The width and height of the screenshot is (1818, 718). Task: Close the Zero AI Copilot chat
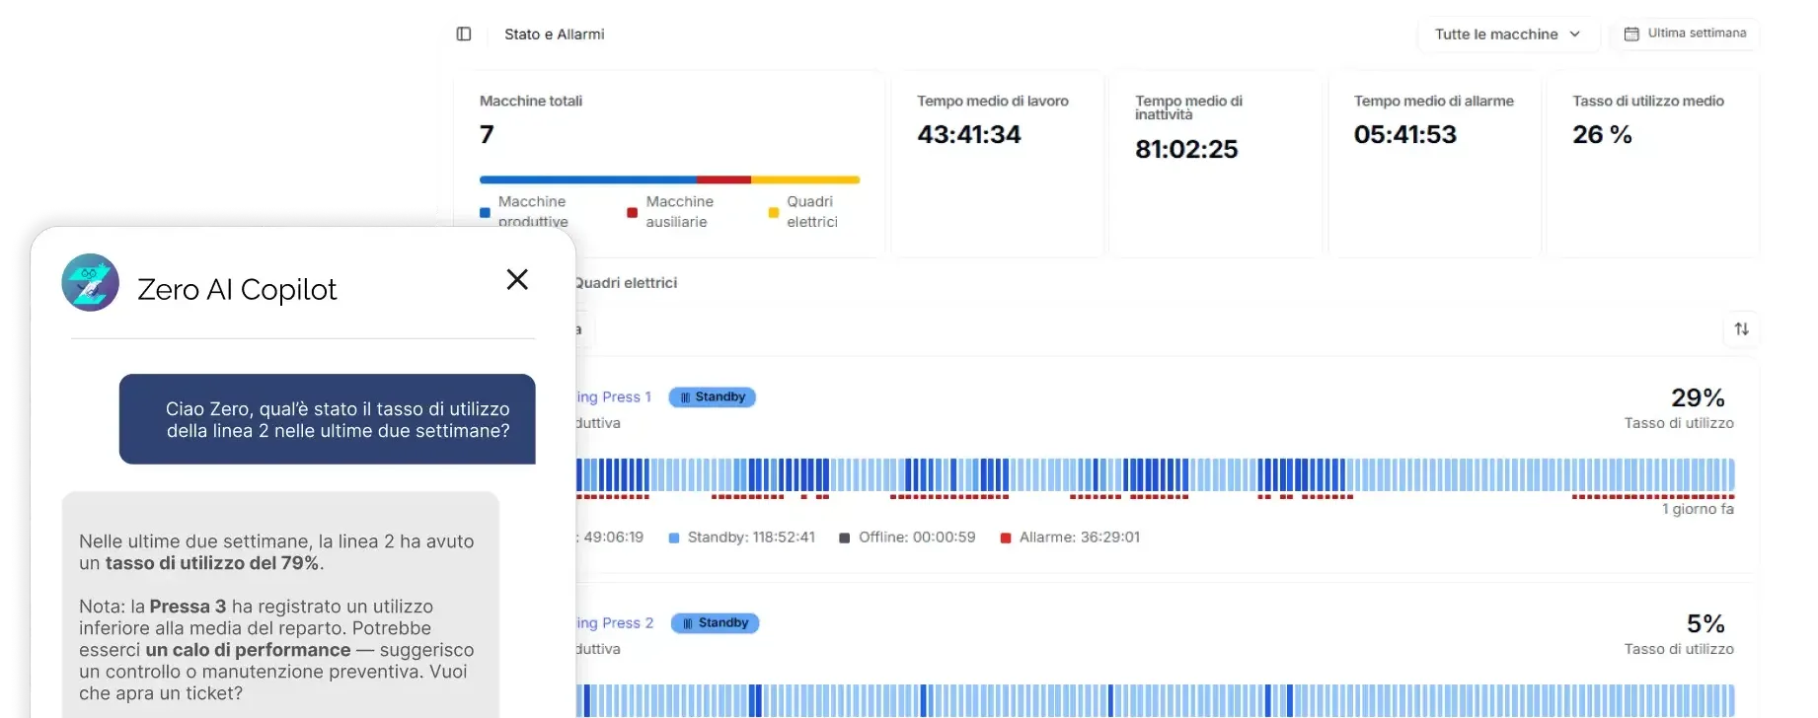point(517,280)
